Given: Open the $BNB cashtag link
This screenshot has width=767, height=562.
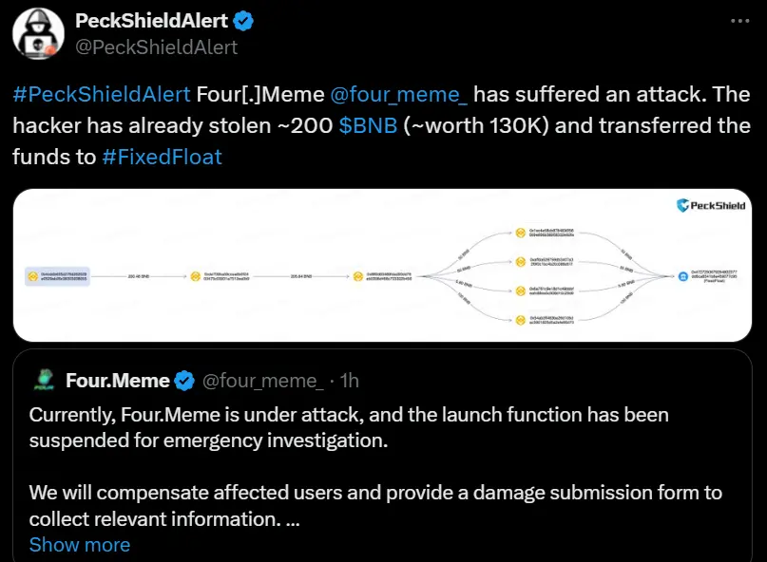Looking at the screenshot, I should coord(369,125).
